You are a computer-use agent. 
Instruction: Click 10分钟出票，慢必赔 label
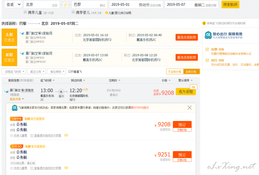point(23,163)
